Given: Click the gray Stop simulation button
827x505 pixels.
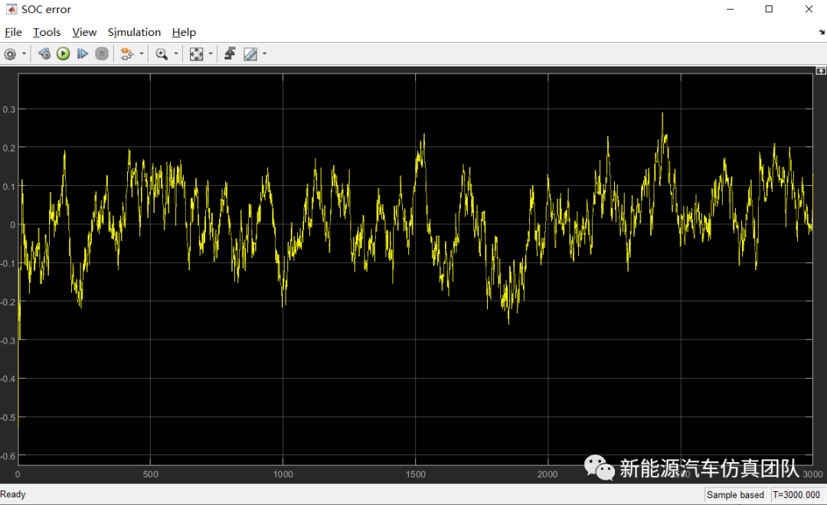Looking at the screenshot, I should [x=102, y=54].
